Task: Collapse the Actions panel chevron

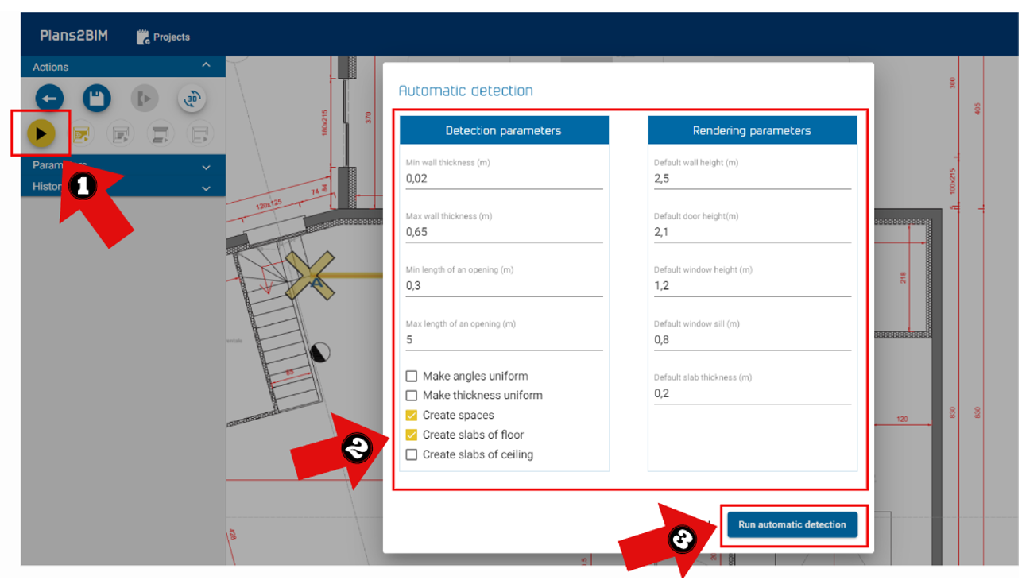Action: tap(206, 66)
